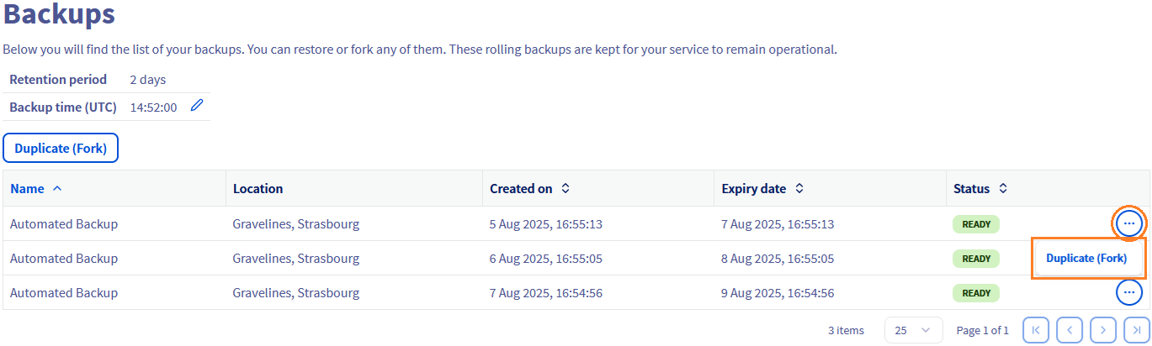Open actions menu for 5 Aug backup

pyautogui.click(x=1129, y=223)
